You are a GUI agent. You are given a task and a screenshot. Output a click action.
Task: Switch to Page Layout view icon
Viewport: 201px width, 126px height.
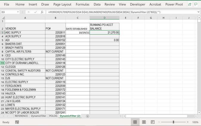point(144,122)
